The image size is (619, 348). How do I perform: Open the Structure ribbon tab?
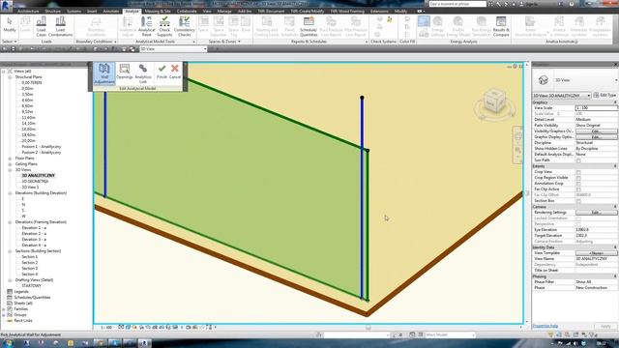(52, 11)
